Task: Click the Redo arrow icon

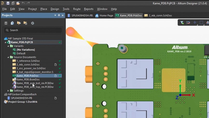Action: tap(28, 3)
